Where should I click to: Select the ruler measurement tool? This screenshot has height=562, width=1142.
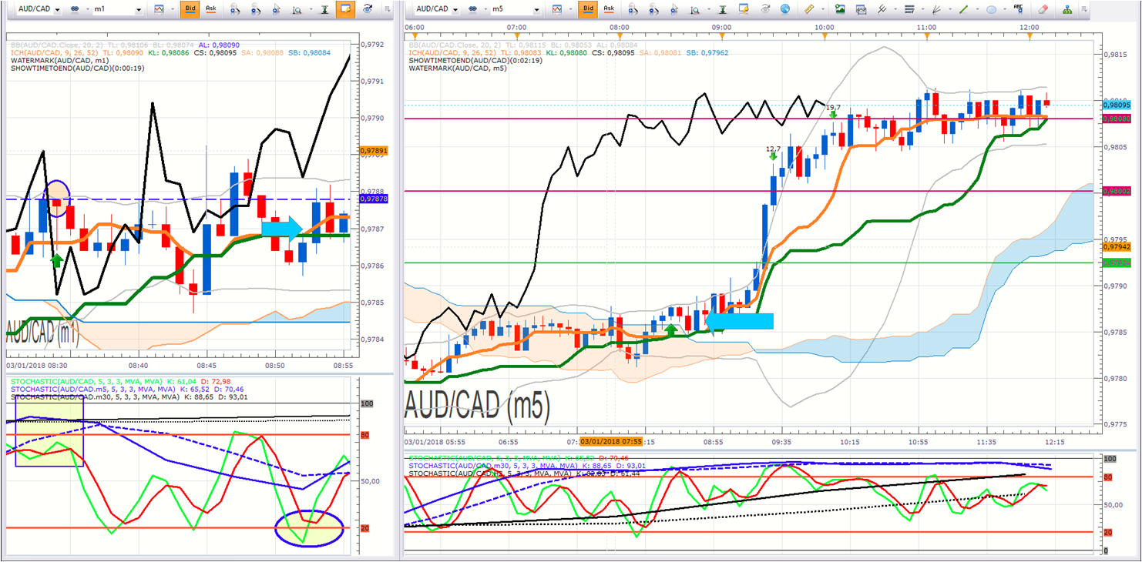[x=808, y=9]
